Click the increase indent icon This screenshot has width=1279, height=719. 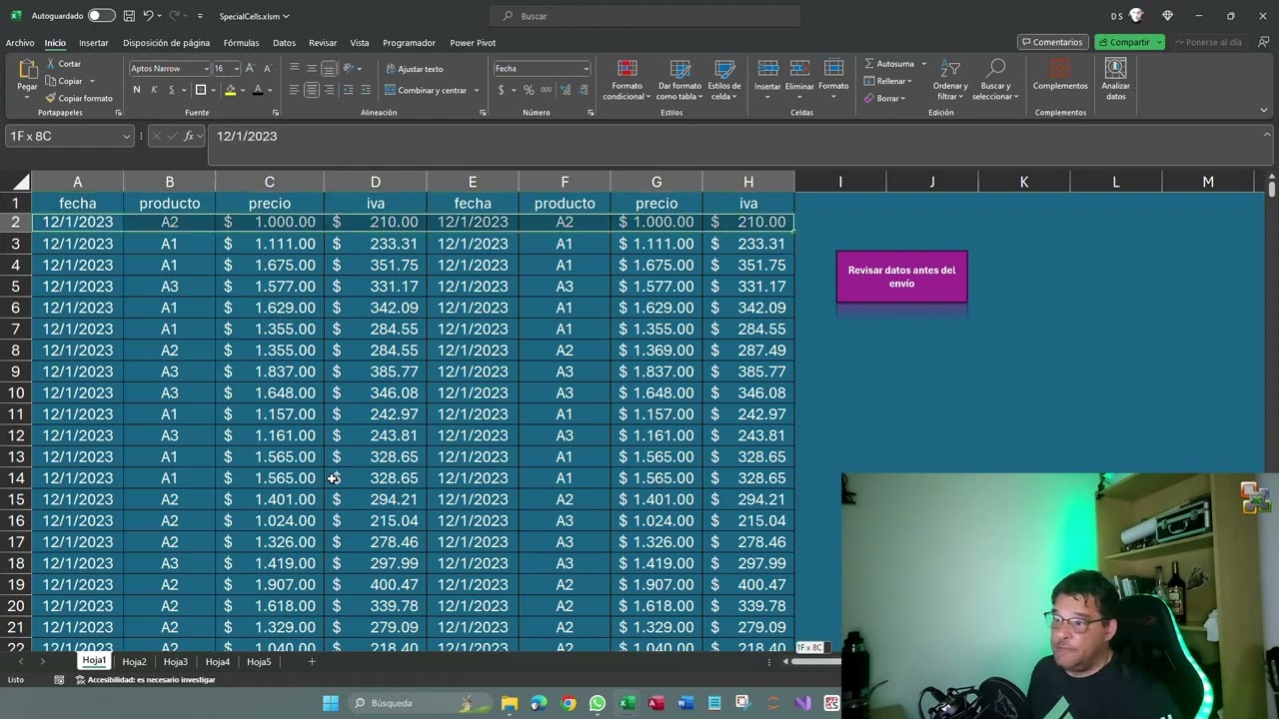(x=365, y=90)
